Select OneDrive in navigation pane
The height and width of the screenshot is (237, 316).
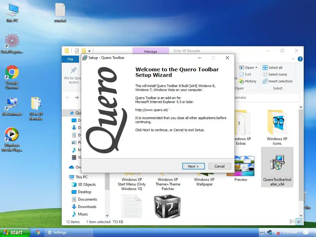click(x=75, y=167)
